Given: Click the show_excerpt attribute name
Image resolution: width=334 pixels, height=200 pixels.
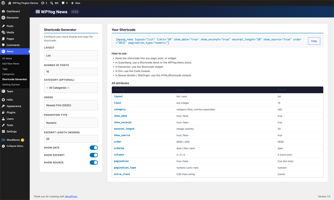Looking at the screenshot, I should [x=123, y=122].
